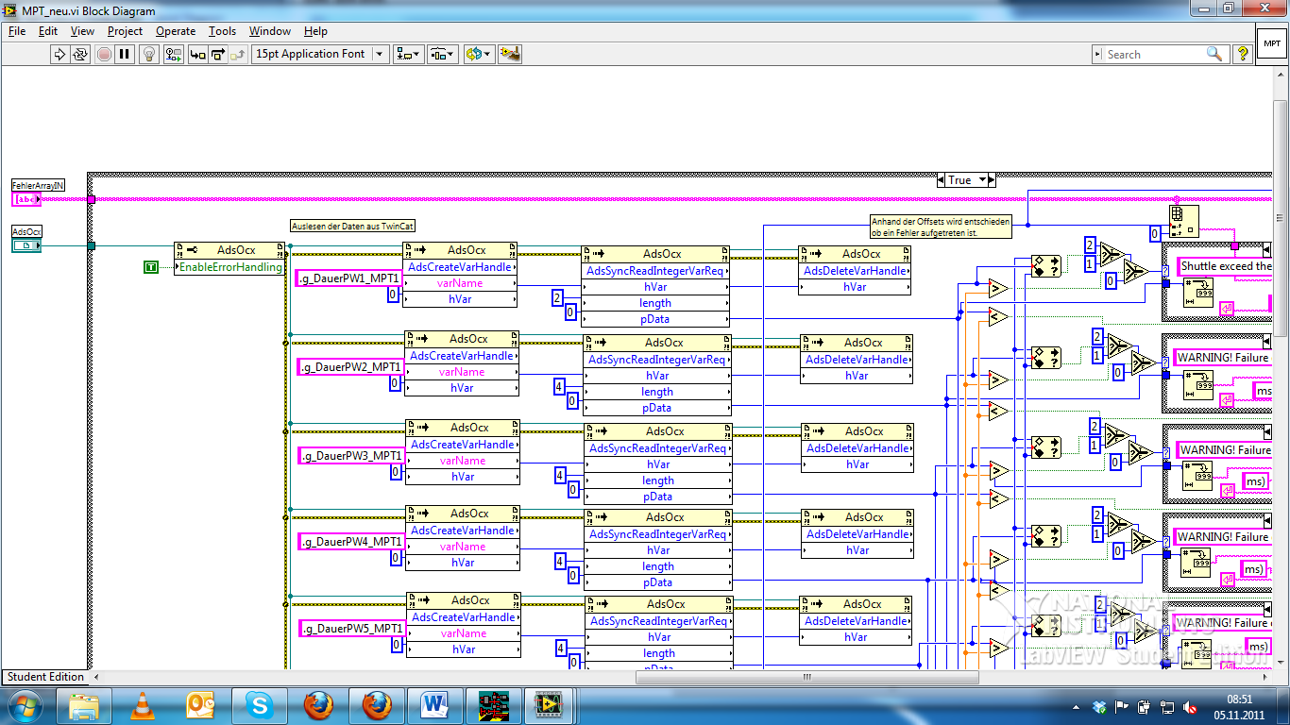The width and height of the screenshot is (1290, 725).
Task: Click the MPT VI icon pane
Action: (1270, 44)
